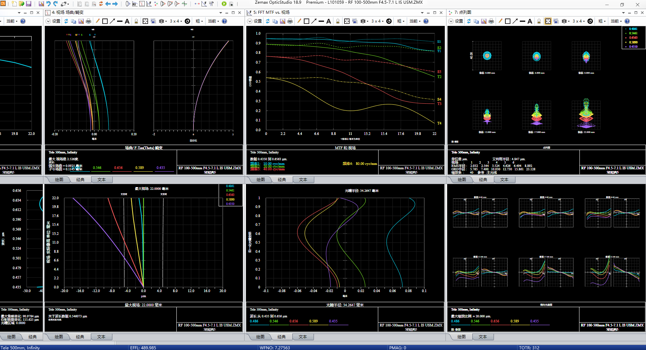Click the 0.435 purple legend in longitudinal aberration
The width and height of the screenshot is (646, 350).
[x=333, y=321]
